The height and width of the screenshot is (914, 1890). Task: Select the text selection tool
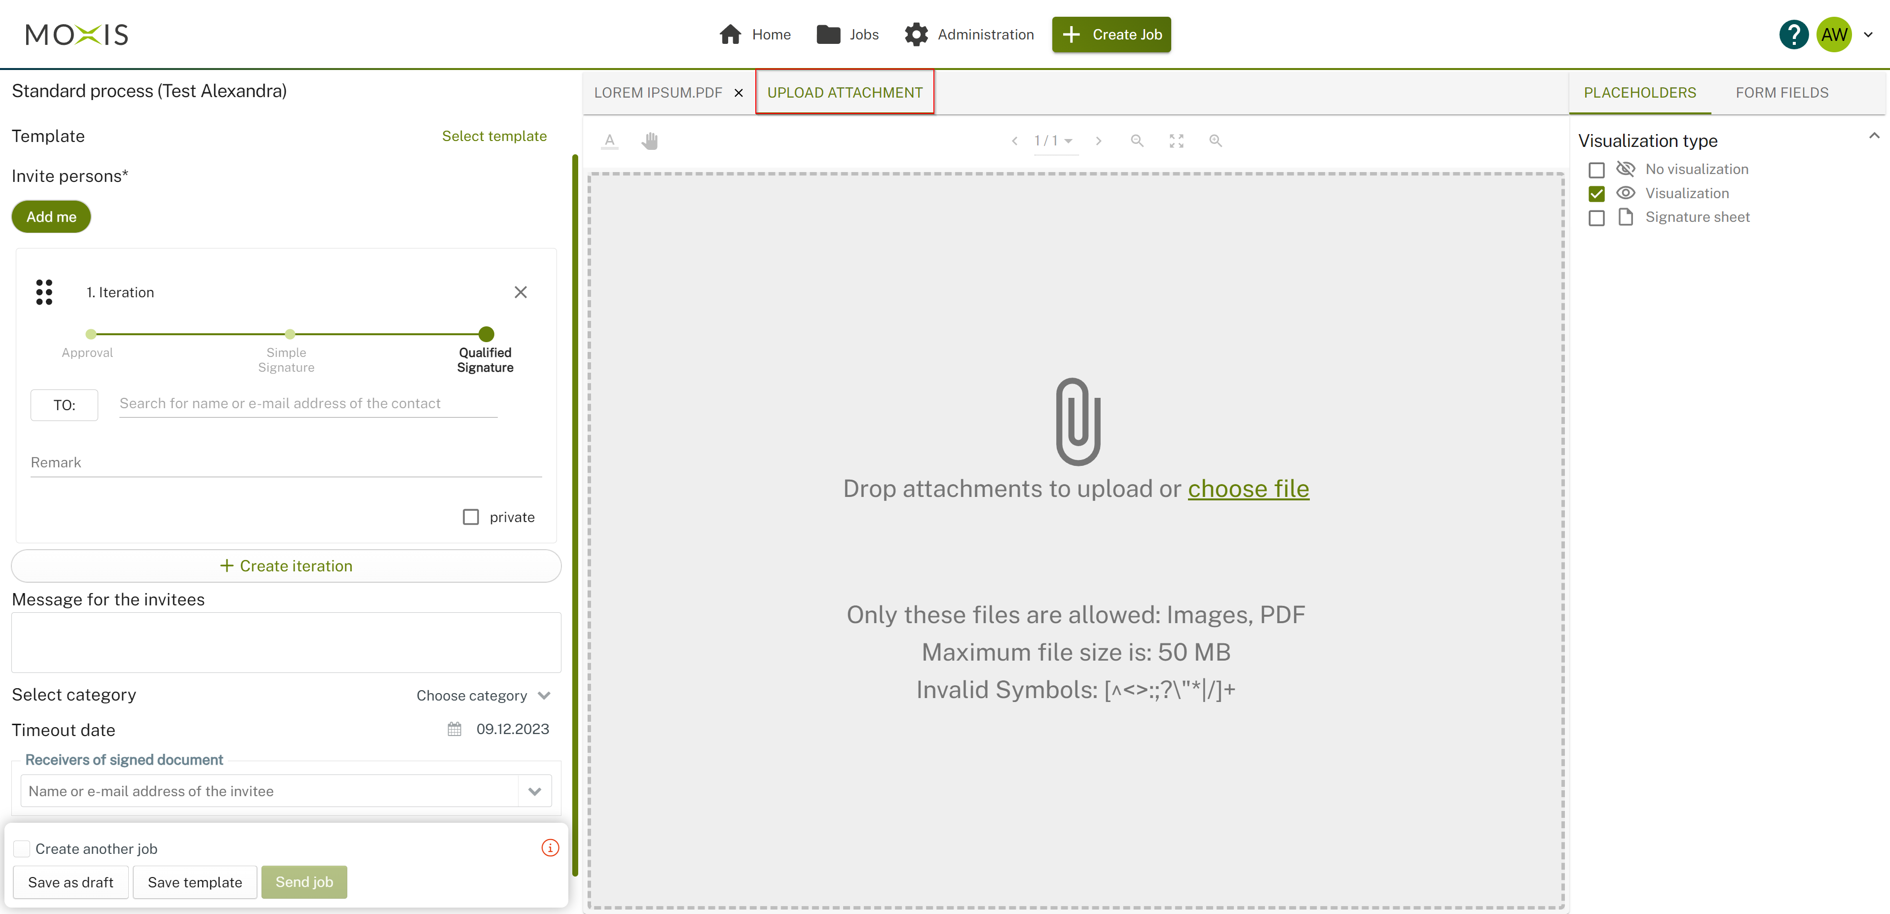pyautogui.click(x=609, y=141)
